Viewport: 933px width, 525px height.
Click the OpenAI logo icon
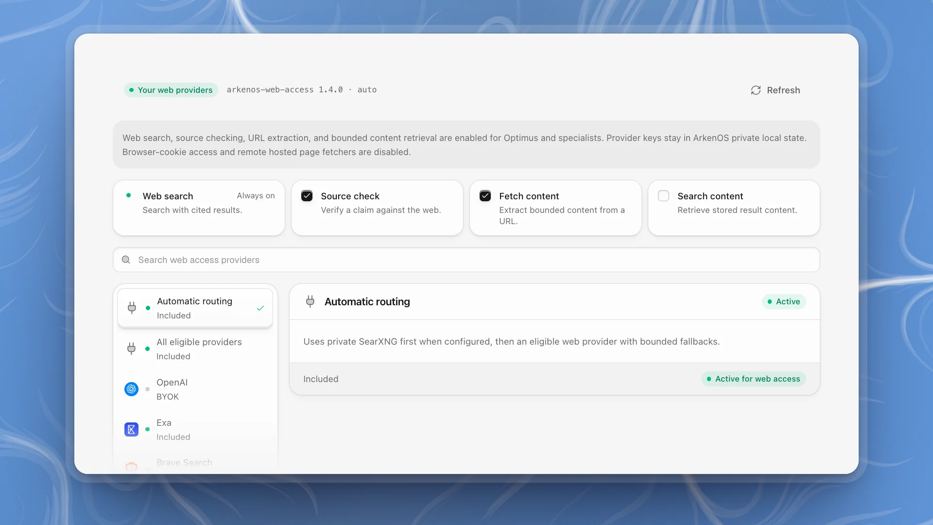[131, 389]
